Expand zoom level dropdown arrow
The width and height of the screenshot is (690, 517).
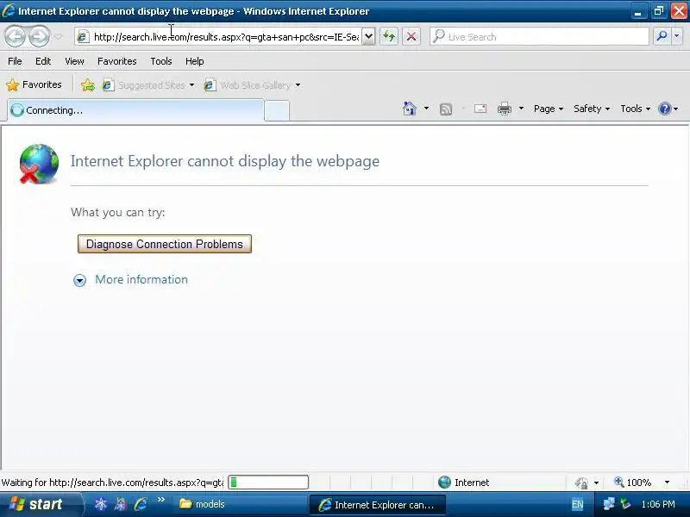point(667,483)
